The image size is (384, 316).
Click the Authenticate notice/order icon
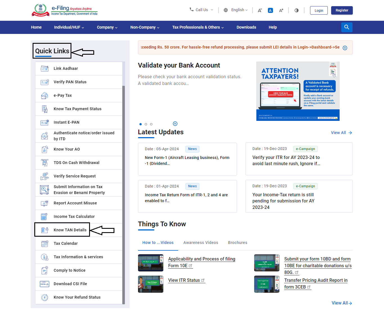pyautogui.click(x=45, y=136)
